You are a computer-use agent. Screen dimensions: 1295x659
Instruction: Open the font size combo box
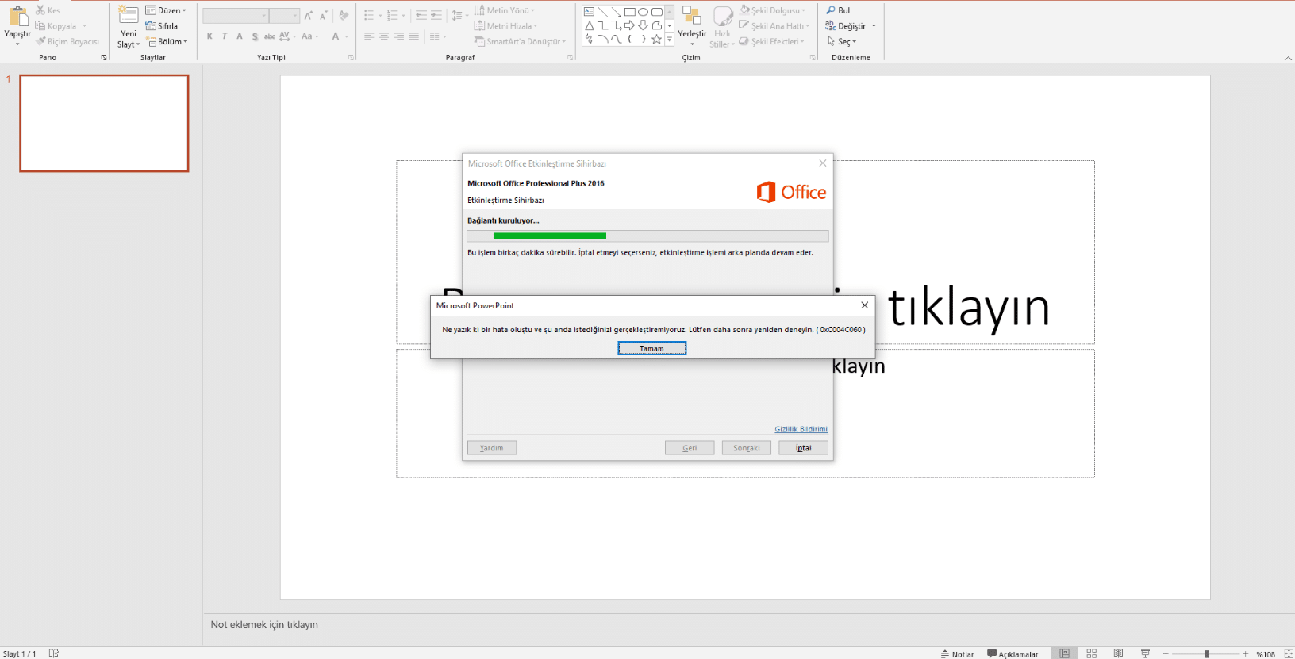coord(284,16)
